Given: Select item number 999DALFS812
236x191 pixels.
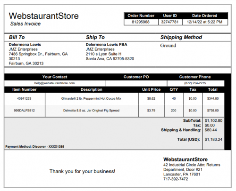Looking at the screenshot, I should point(24,111).
